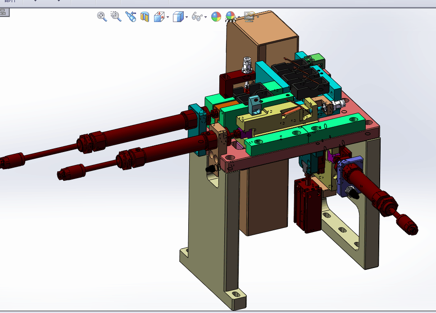Click the Hide/Show Items glasses icon
436x313 pixels.
click(x=197, y=17)
